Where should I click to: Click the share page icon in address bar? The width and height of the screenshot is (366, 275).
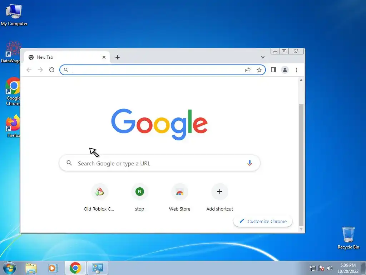[248, 70]
